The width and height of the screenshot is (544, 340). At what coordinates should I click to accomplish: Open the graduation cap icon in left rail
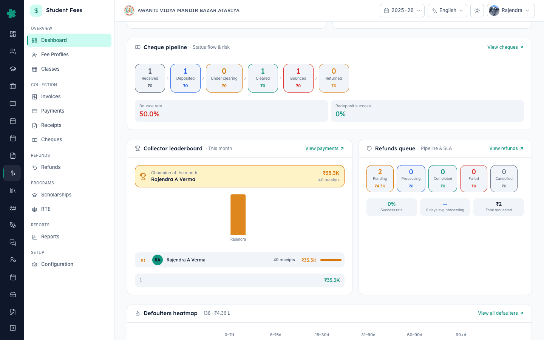coord(13,69)
